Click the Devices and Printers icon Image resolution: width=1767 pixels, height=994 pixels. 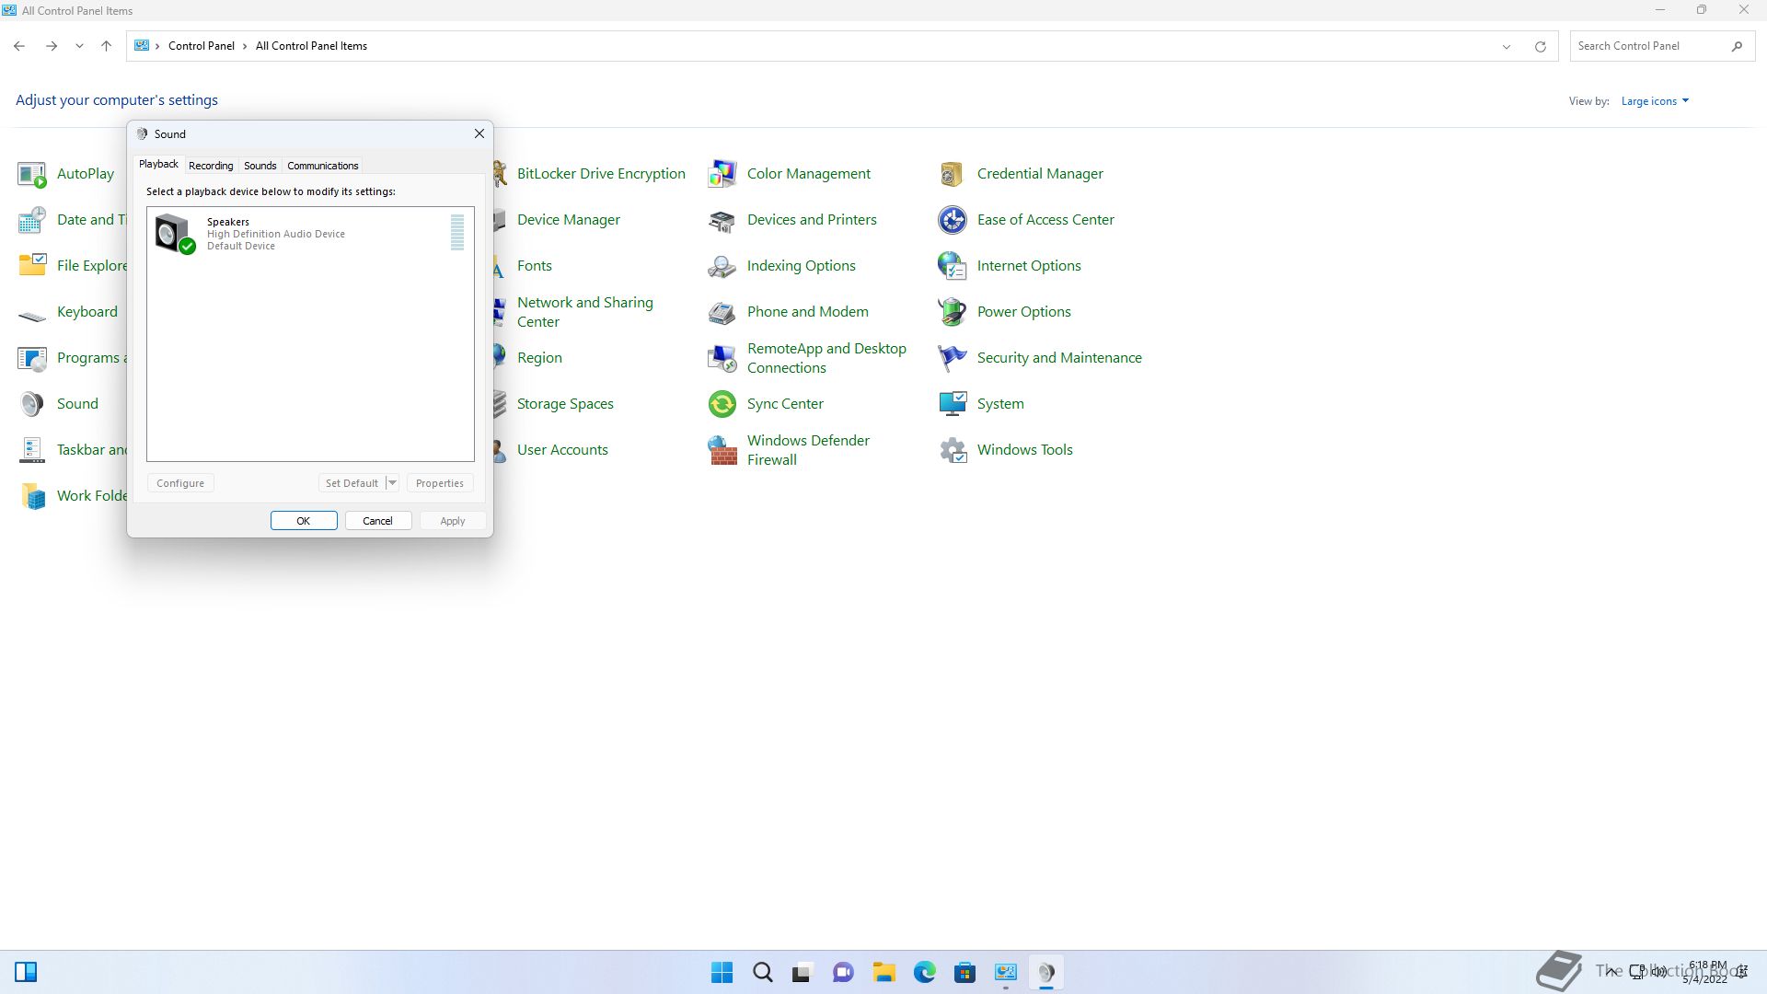click(x=722, y=220)
